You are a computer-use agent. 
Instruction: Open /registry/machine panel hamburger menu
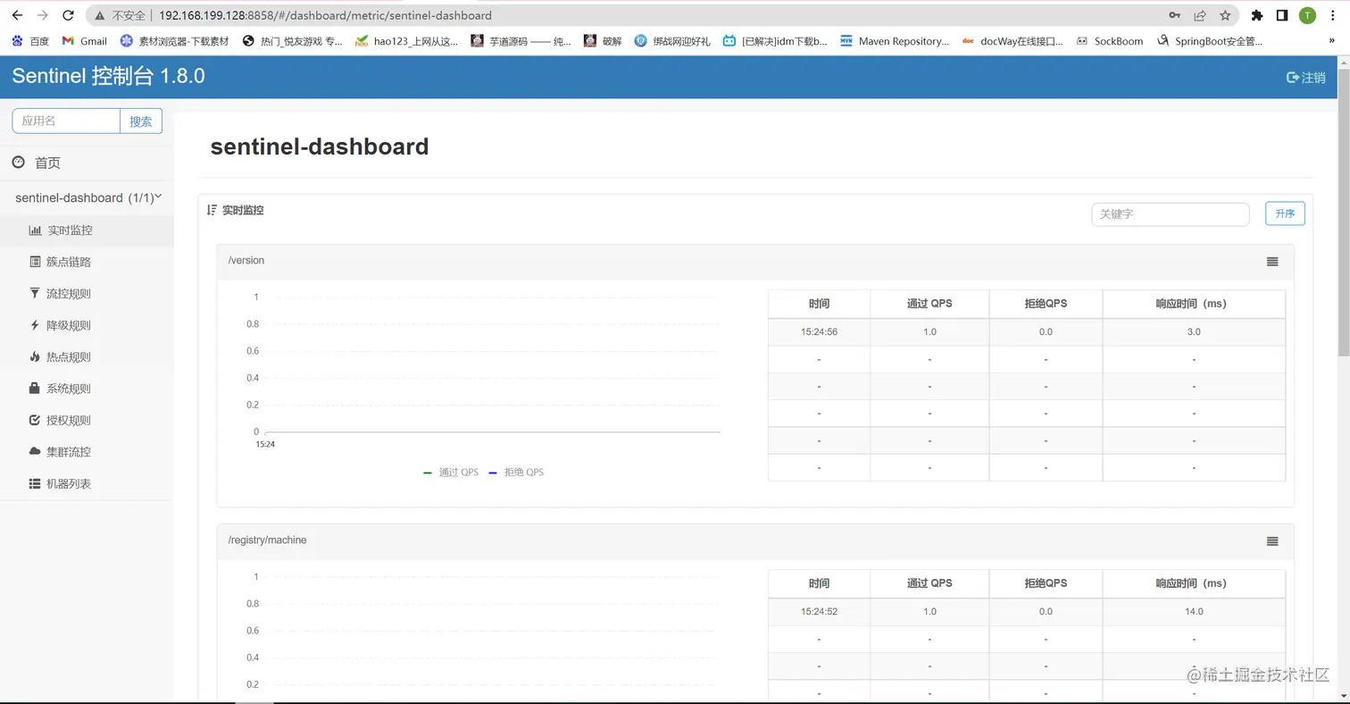(1272, 541)
